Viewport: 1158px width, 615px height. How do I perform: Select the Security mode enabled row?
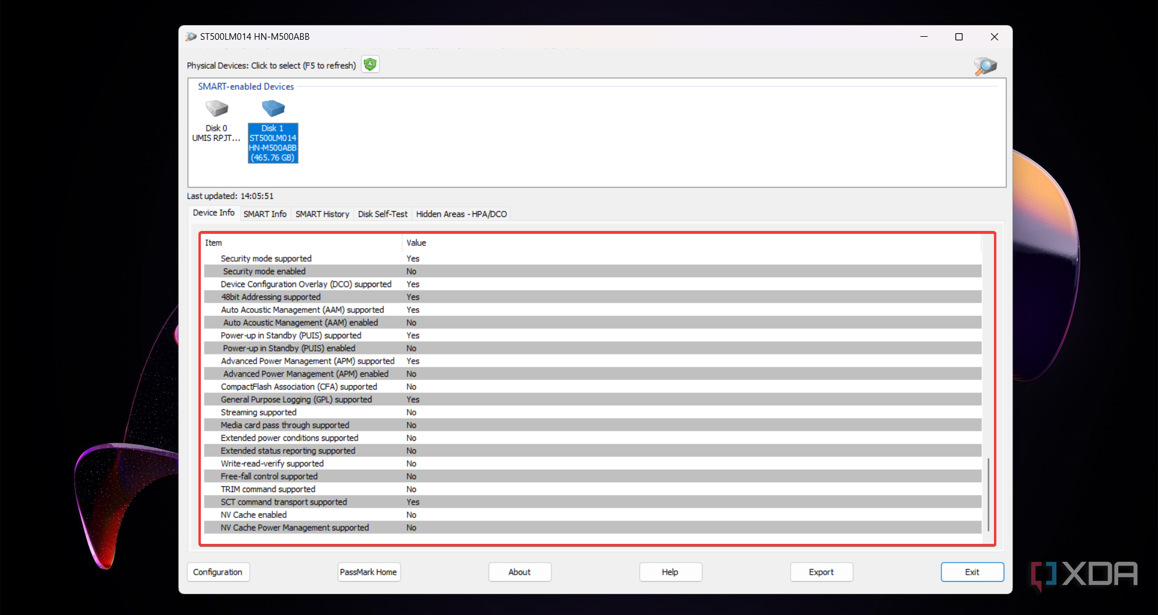tap(592, 271)
